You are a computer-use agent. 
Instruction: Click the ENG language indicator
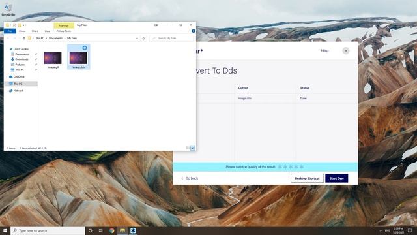(388, 230)
